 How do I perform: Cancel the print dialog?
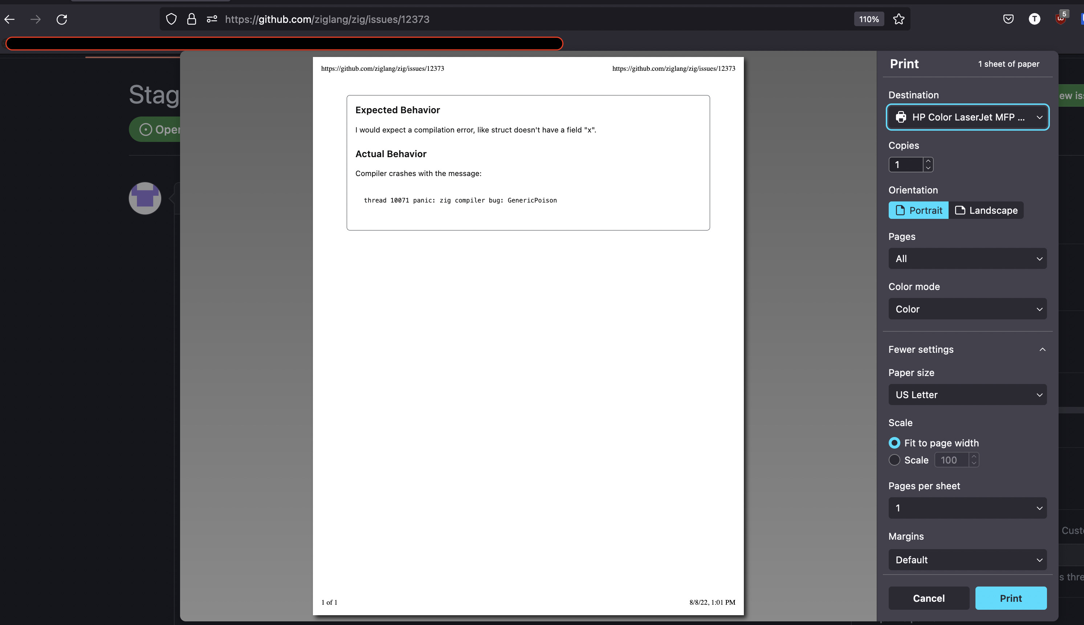(929, 598)
